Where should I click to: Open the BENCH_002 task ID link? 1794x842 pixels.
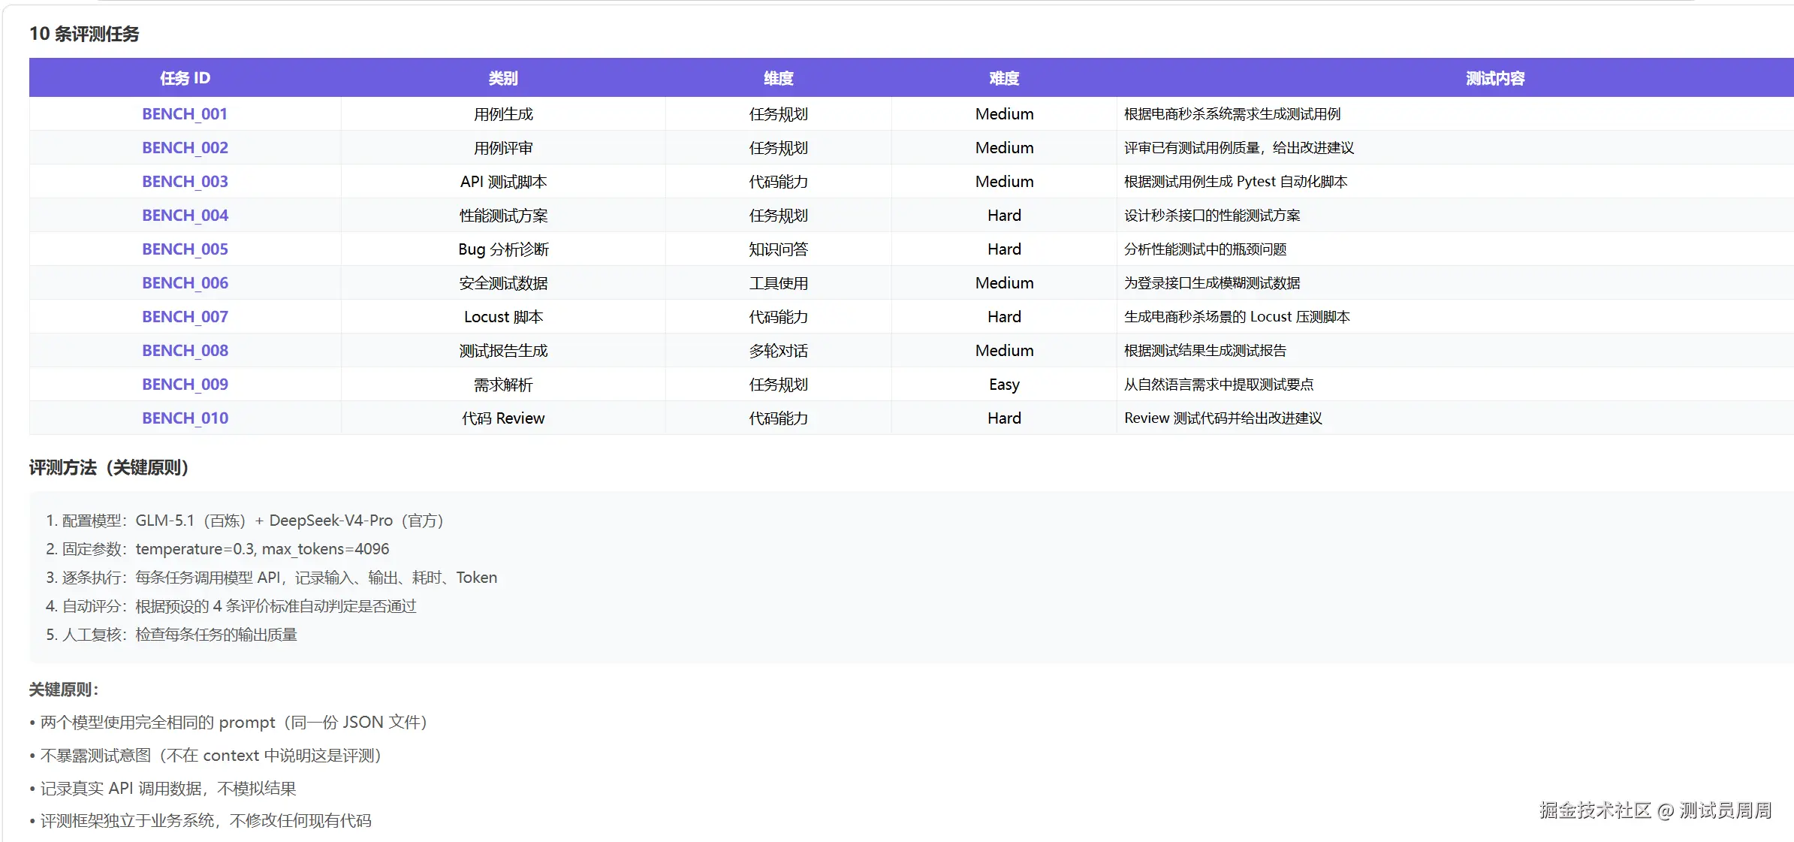(x=185, y=148)
